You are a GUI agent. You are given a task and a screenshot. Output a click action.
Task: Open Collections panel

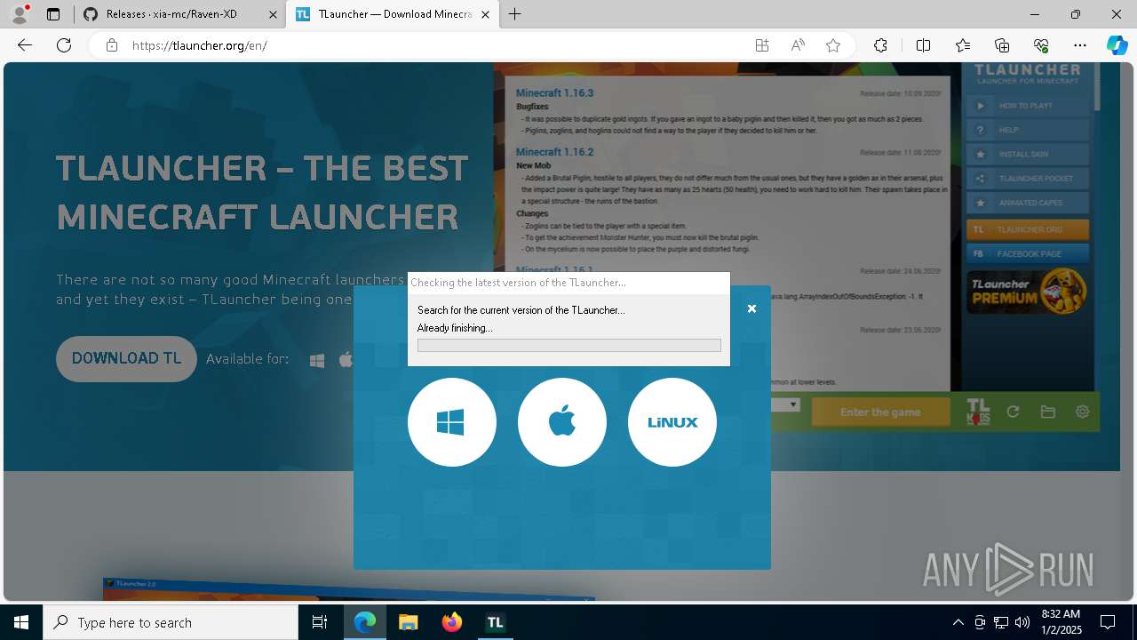point(1002,45)
